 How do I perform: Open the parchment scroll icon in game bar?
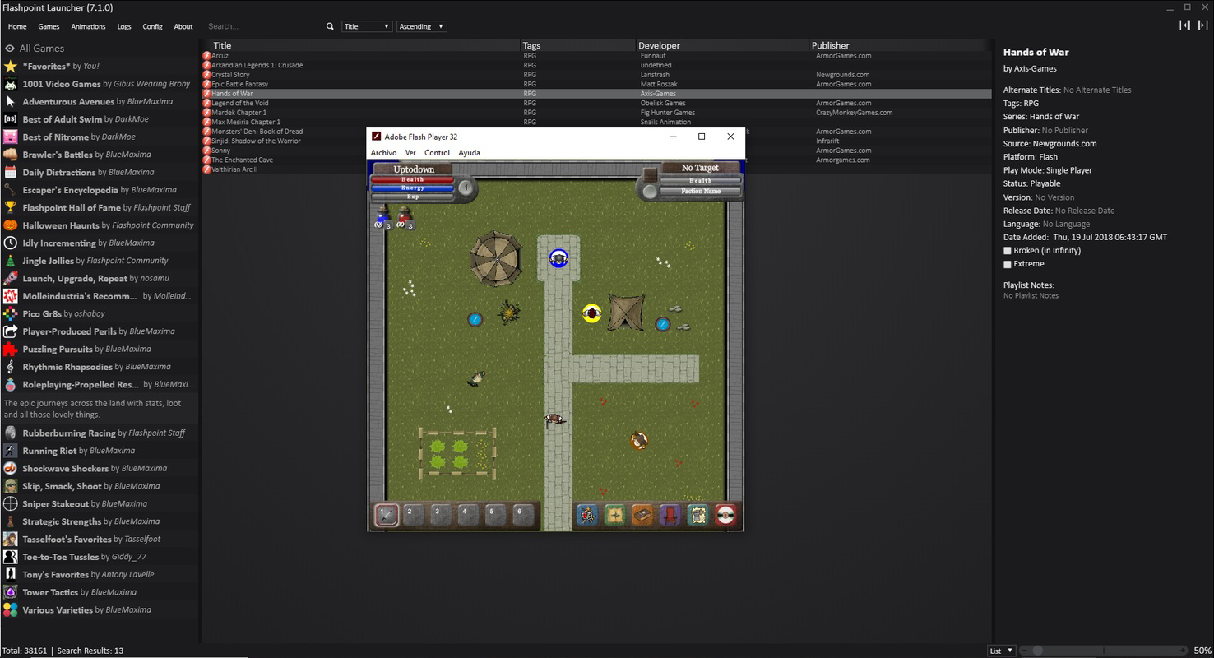point(697,515)
